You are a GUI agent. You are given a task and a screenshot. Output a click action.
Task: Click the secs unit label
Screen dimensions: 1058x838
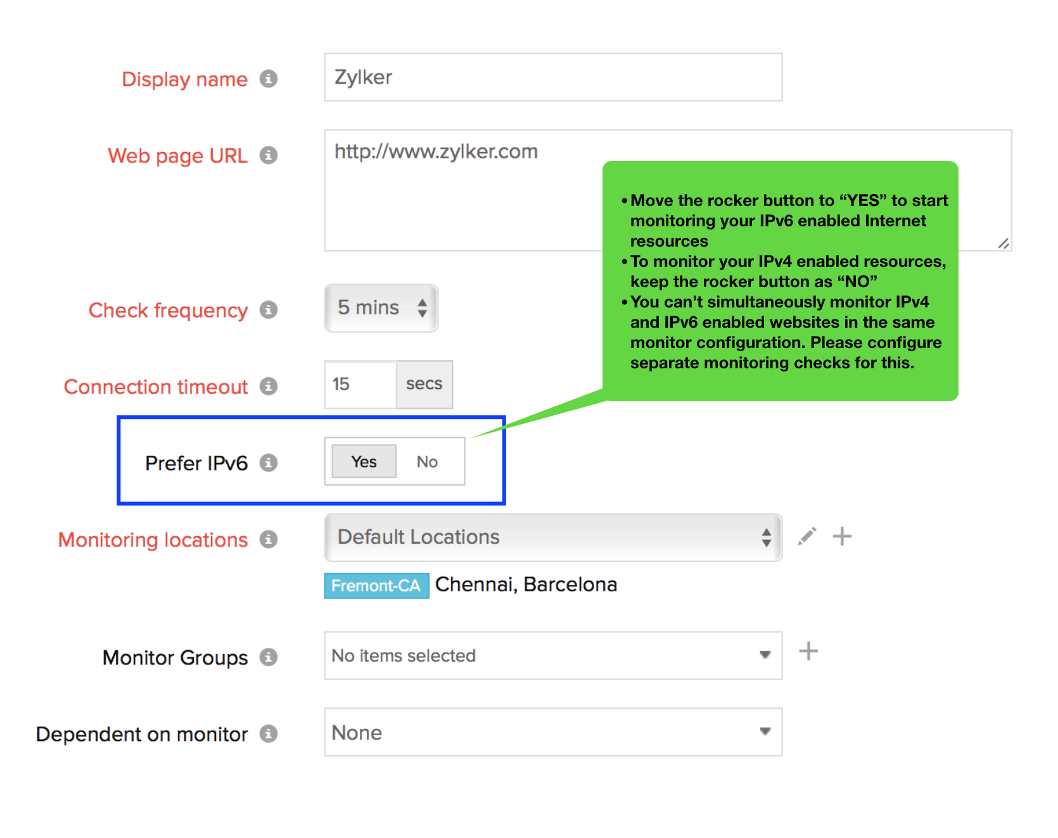click(x=424, y=385)
